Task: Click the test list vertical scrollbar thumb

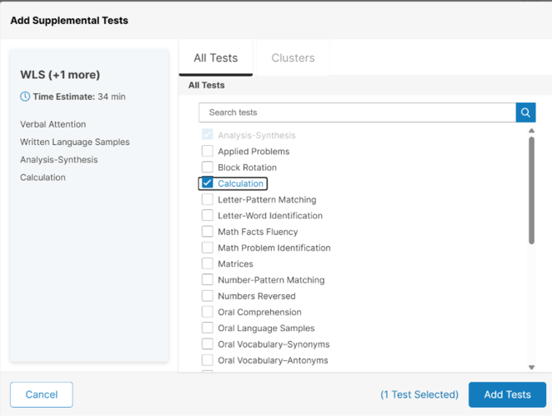Action: point(531,190)
